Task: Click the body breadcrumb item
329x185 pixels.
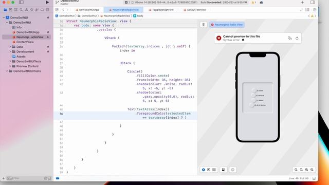Action: coord(138,16)
